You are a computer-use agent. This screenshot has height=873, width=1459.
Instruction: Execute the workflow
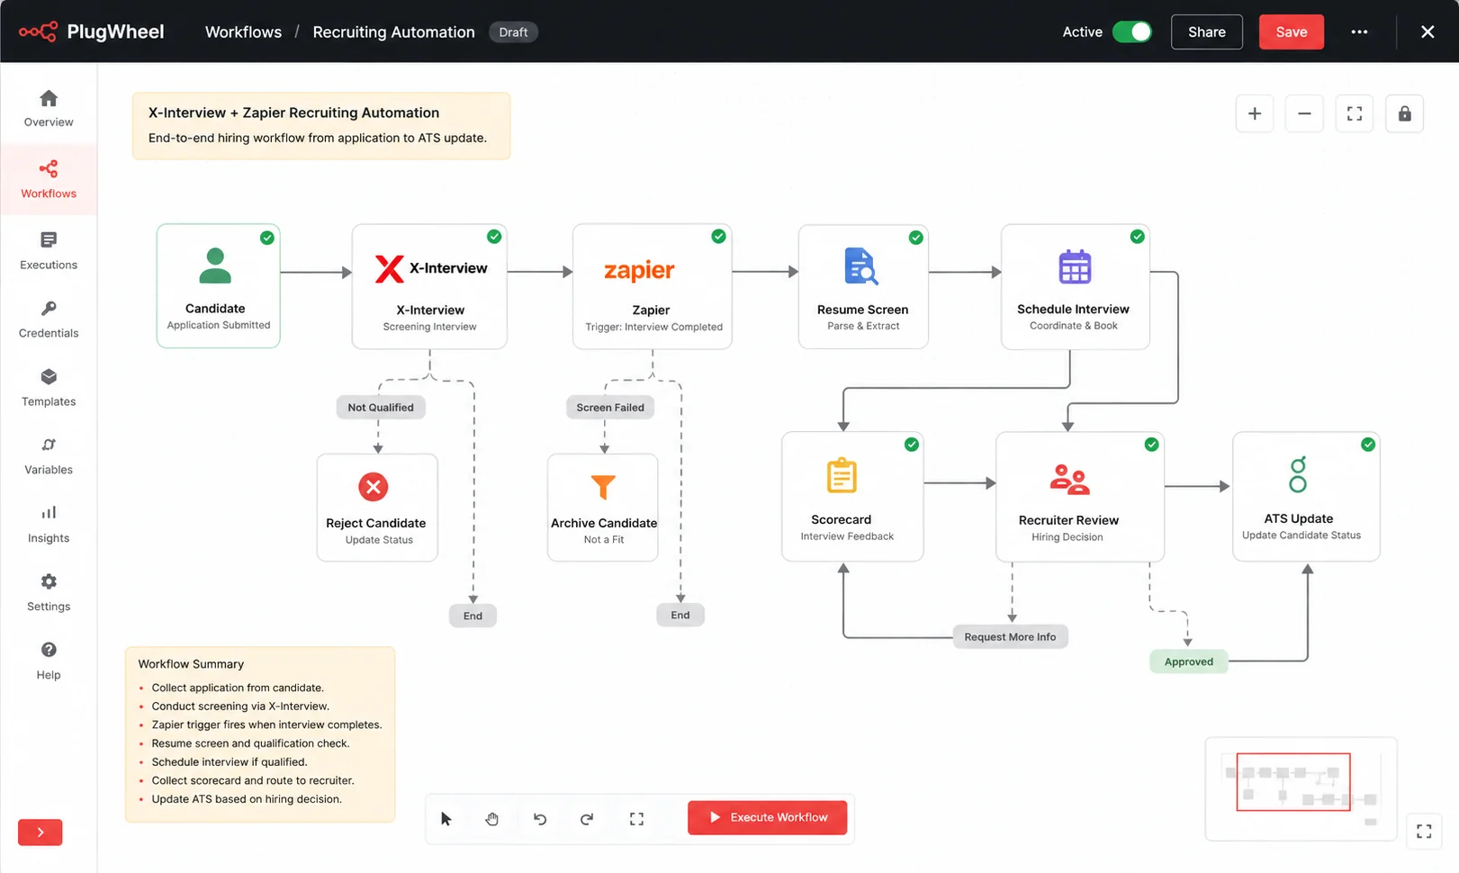[767, 817]
